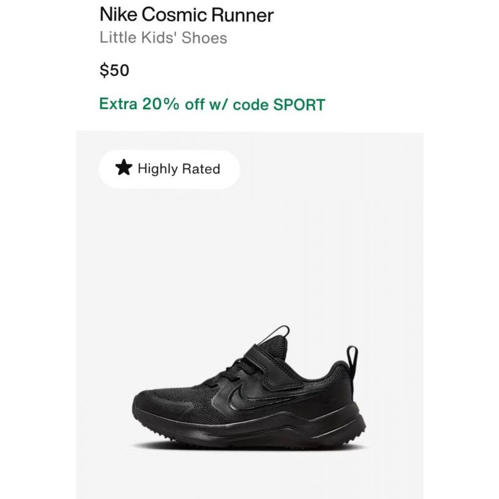Click the star icon in the Highly Rated badge

click(124, 168)
